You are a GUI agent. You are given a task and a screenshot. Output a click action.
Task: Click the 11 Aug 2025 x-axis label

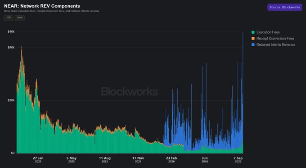[105, 159]
